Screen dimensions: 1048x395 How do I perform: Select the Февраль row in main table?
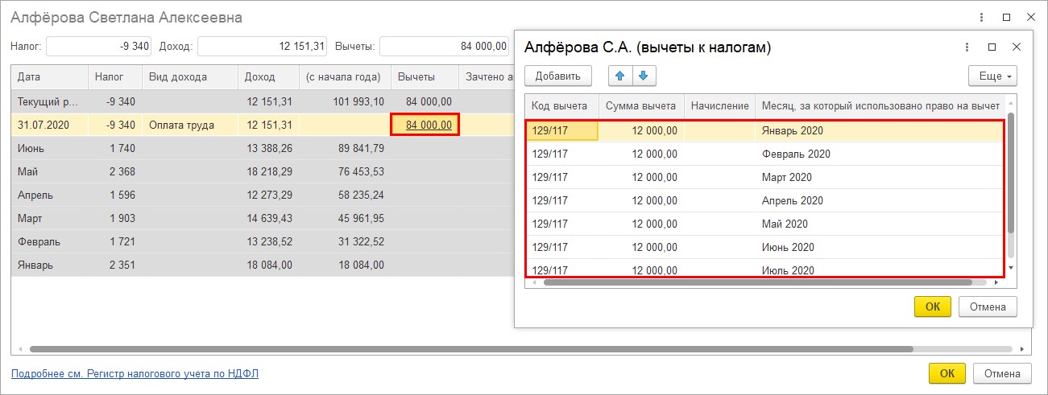[x=263, y=241]
